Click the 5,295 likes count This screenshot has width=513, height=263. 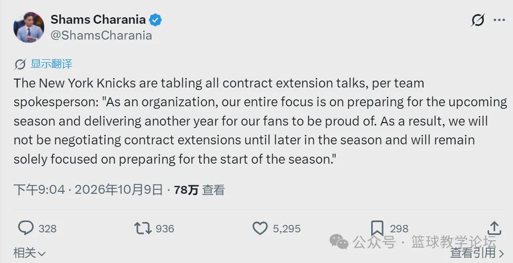pyautogui.click(x=287, y=229)
